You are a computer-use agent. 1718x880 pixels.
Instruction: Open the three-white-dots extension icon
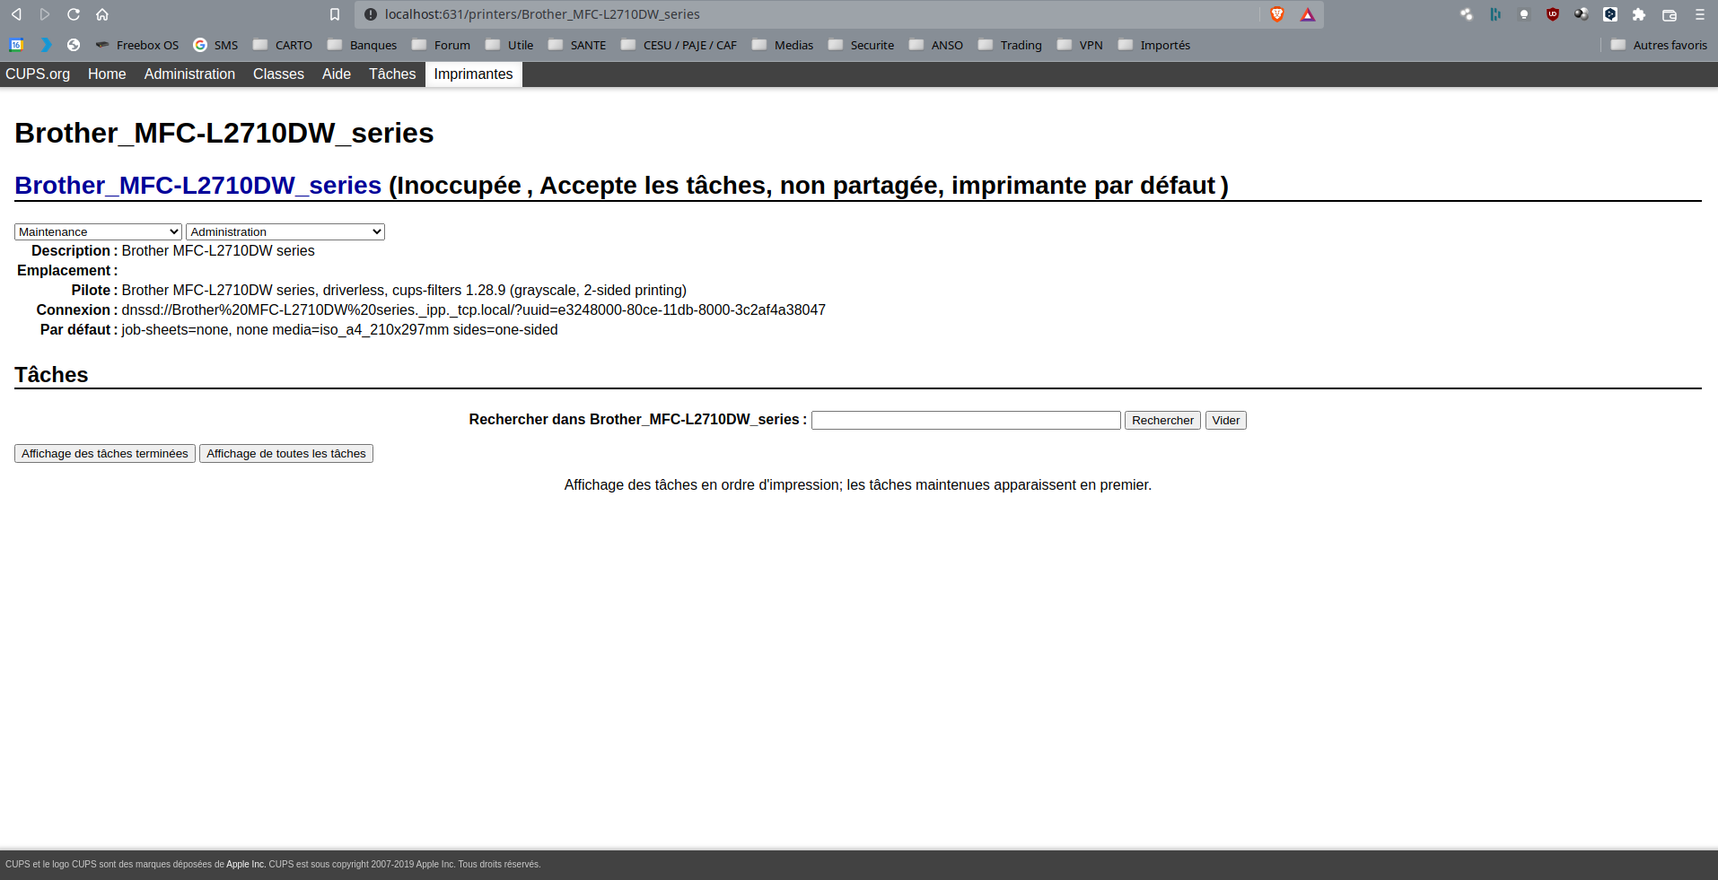click(1467, 14)
